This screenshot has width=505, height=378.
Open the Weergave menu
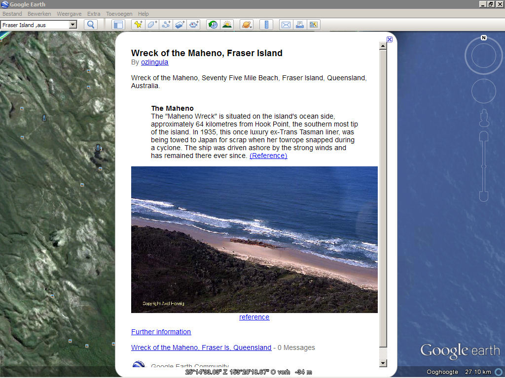point(69,14)
